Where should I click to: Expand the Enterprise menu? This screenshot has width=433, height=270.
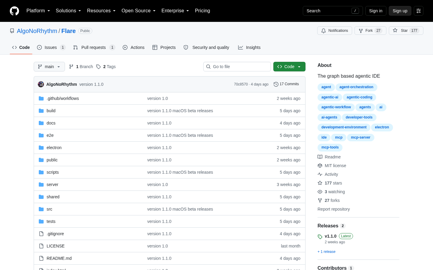[x=175, y=11]
